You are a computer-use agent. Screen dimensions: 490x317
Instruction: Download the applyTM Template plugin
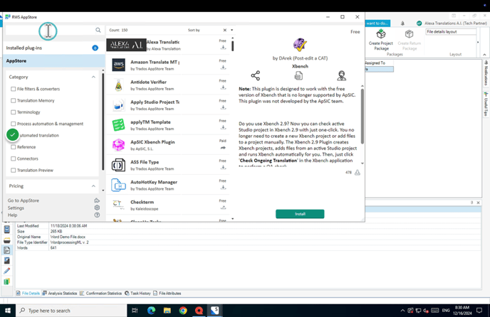tap(223, 127)
